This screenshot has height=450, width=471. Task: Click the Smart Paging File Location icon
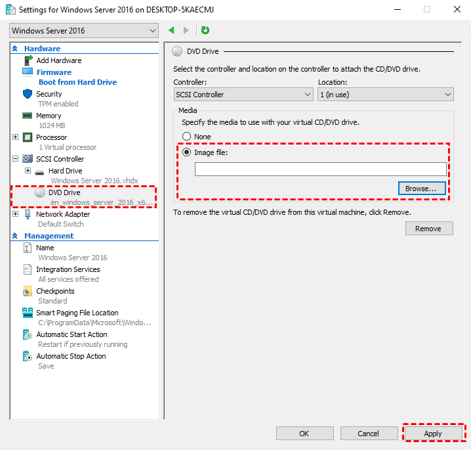tap(28, 313)
